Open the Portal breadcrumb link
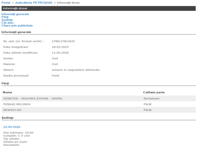This screenshot has height=146, width=197. tap(6, 3)
